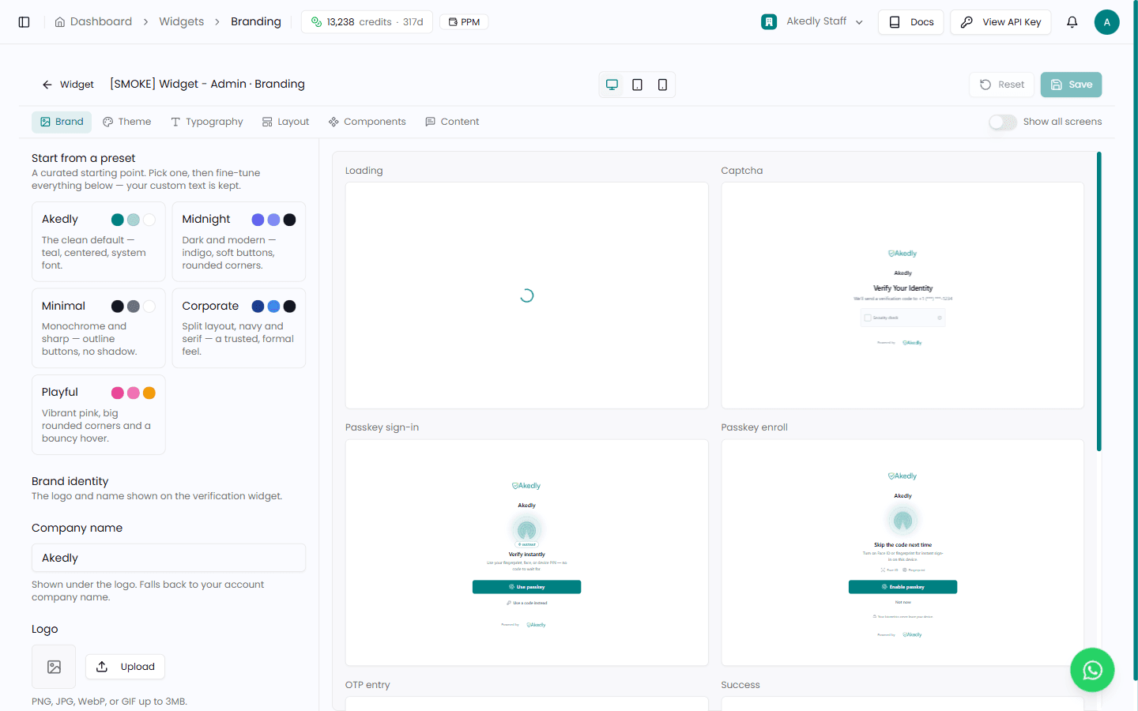Click the 'Success' label
This screenshot has width=1138, height=711.
tap(740, 685)
